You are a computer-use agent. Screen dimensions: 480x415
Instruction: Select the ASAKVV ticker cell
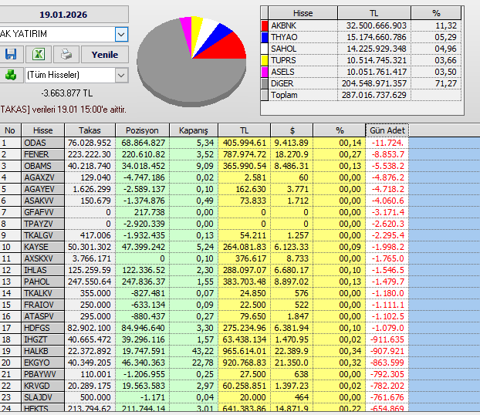point(43,201)
